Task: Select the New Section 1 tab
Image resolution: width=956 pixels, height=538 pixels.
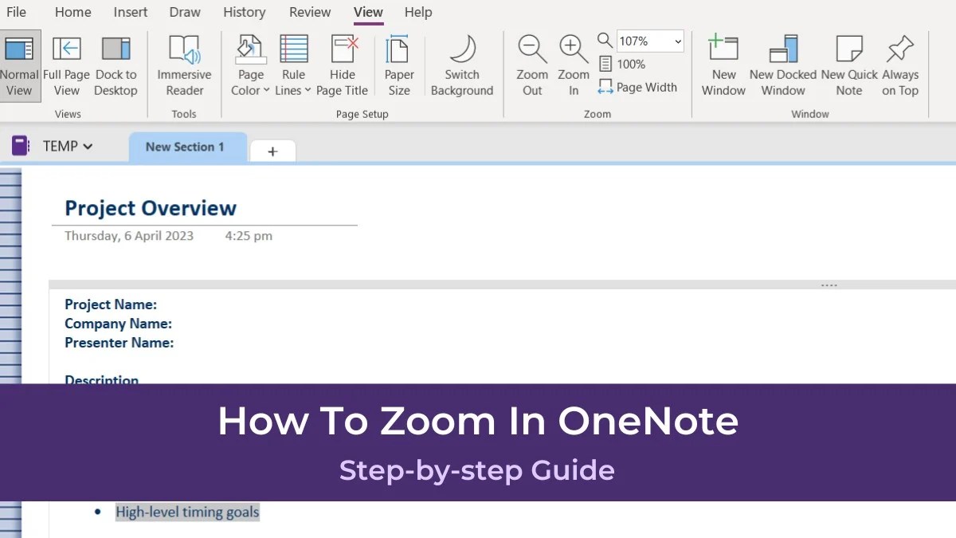Action: (188, 147)
